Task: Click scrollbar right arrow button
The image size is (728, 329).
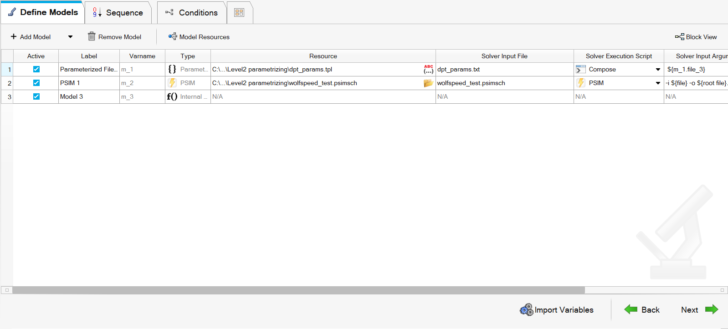Action: click(722, 290)
